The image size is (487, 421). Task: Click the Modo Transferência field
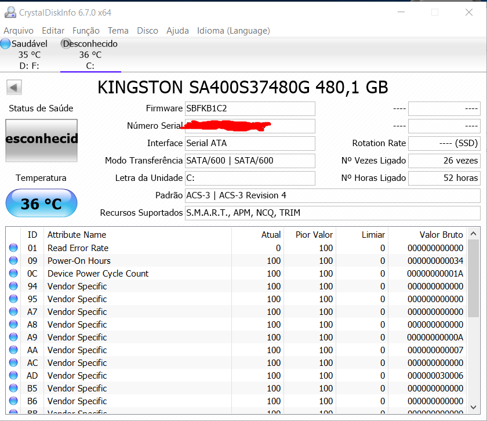pos(250,161)
